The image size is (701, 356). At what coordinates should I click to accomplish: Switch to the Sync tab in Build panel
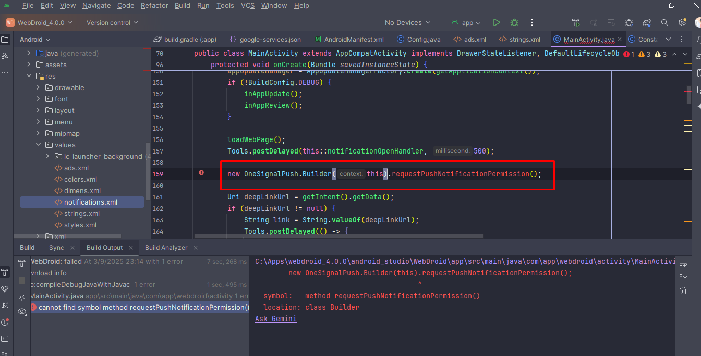56,248
